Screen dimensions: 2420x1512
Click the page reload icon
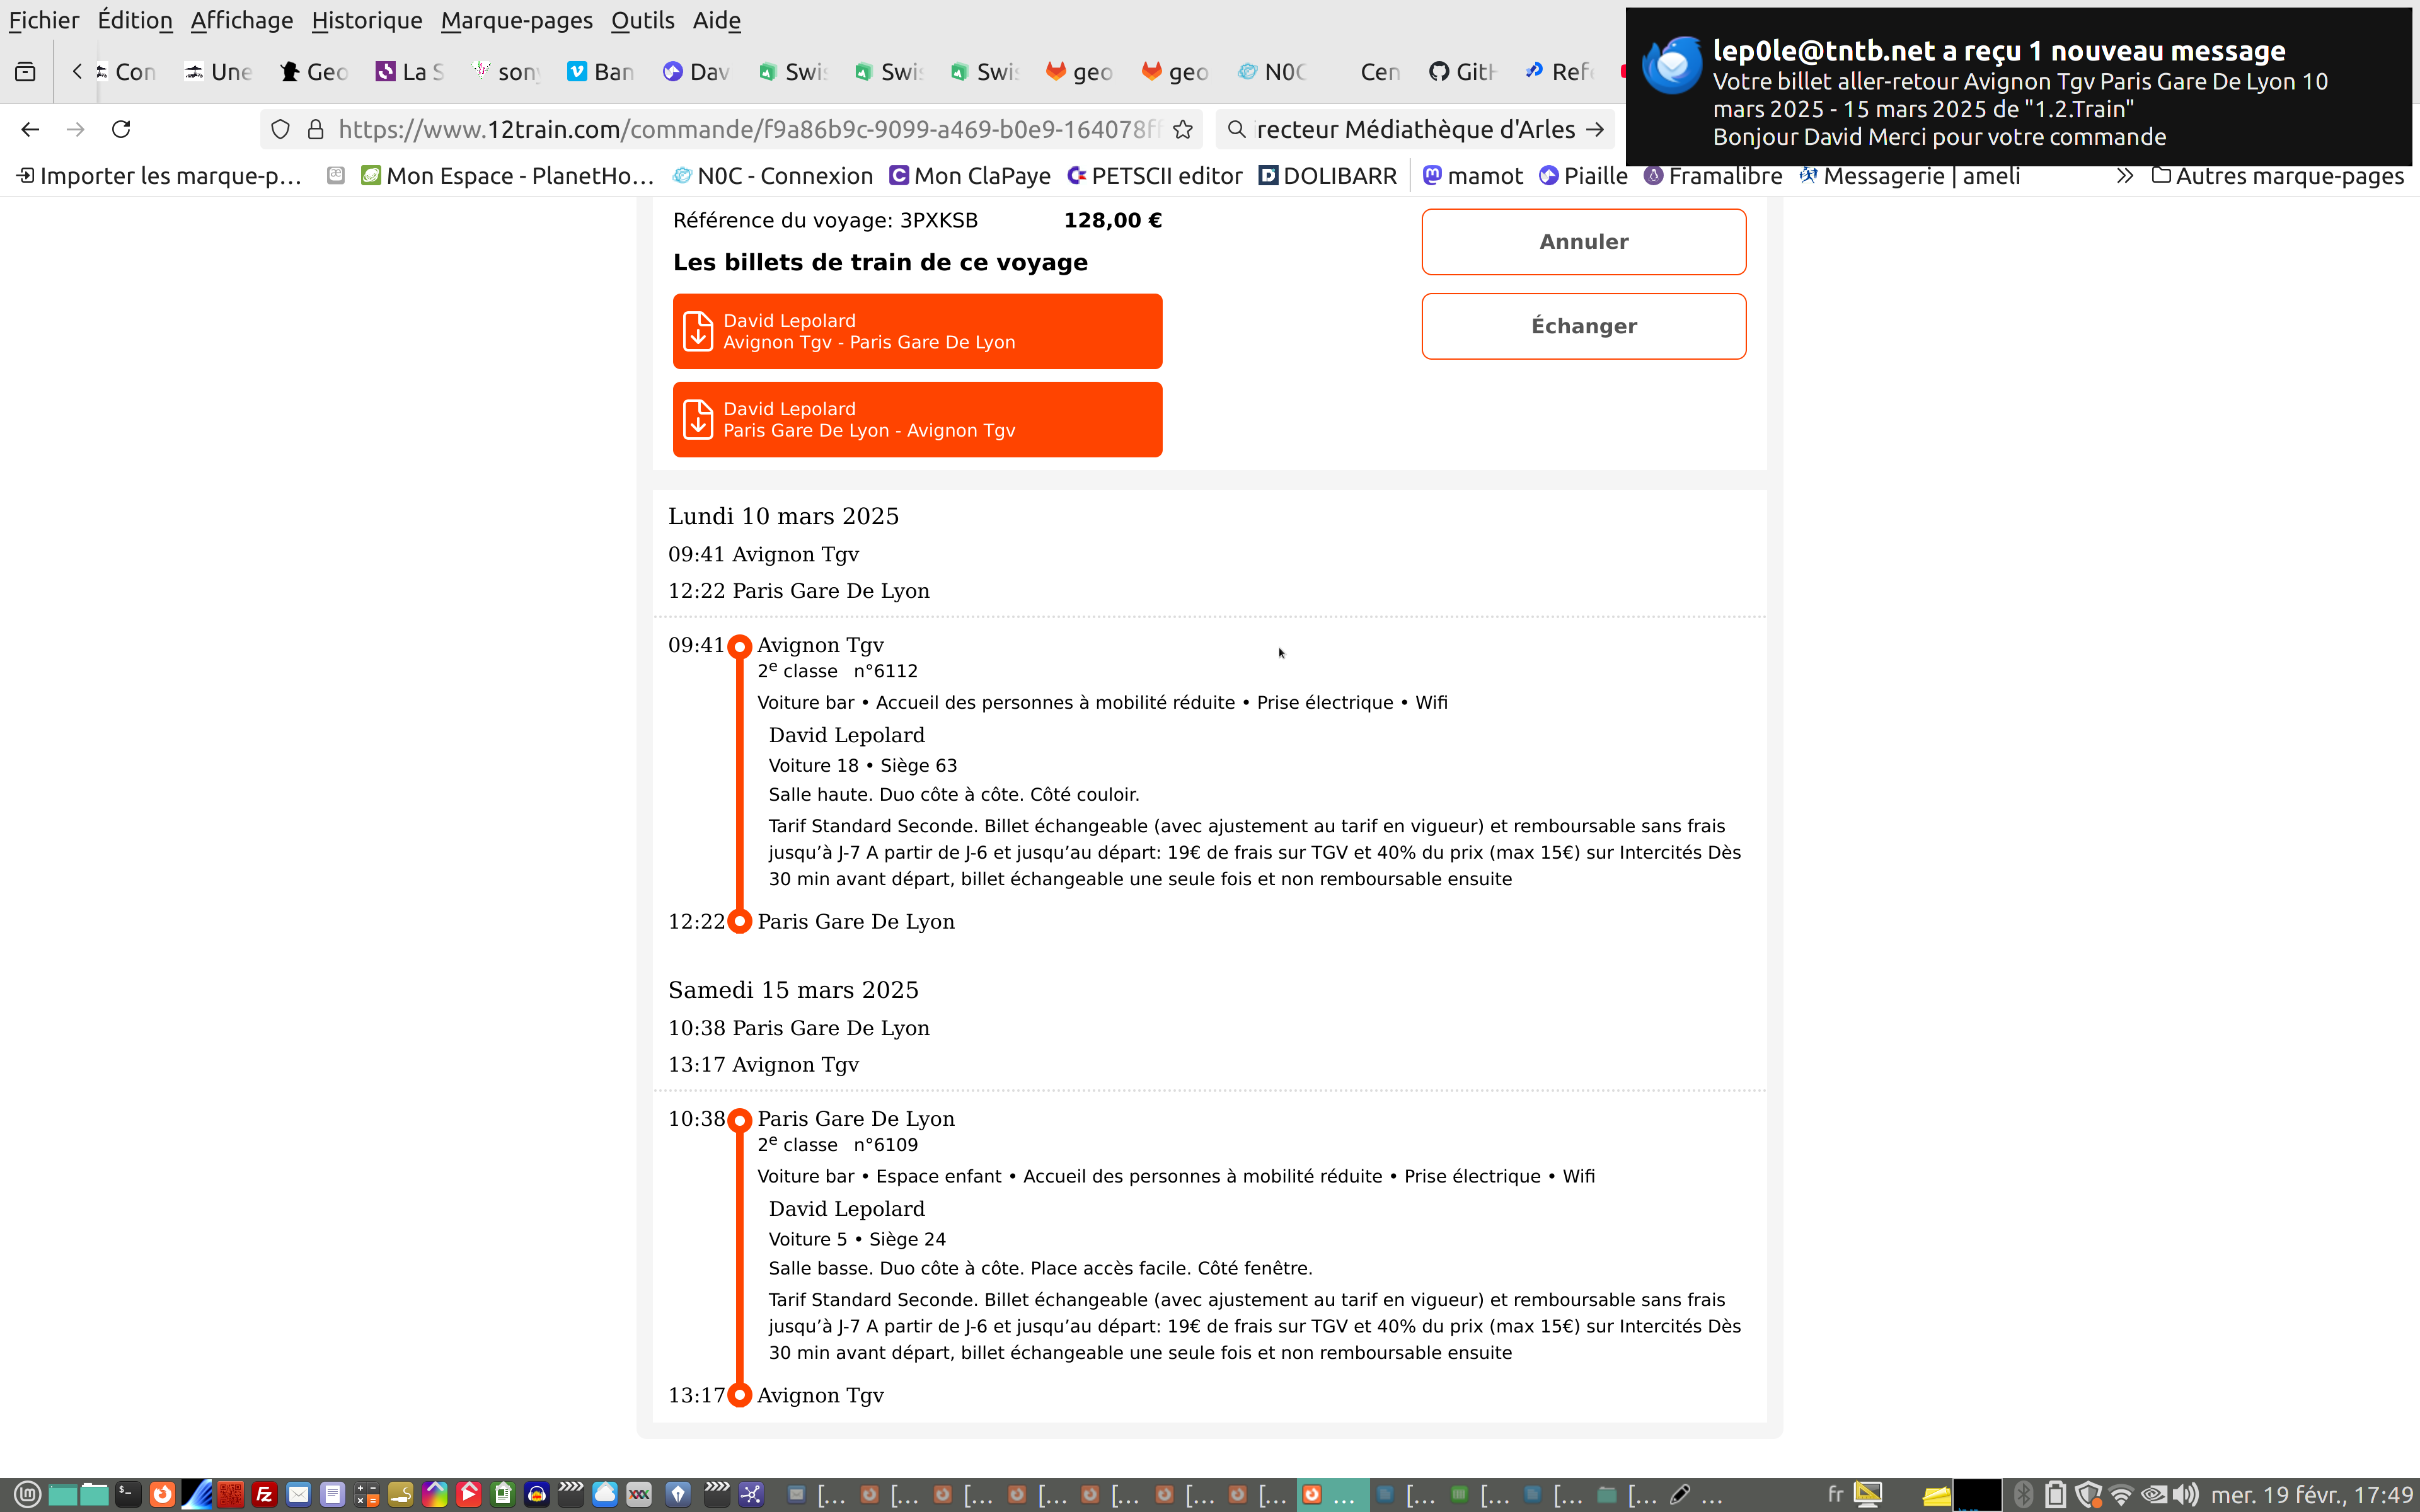click(x=121, y=129)
